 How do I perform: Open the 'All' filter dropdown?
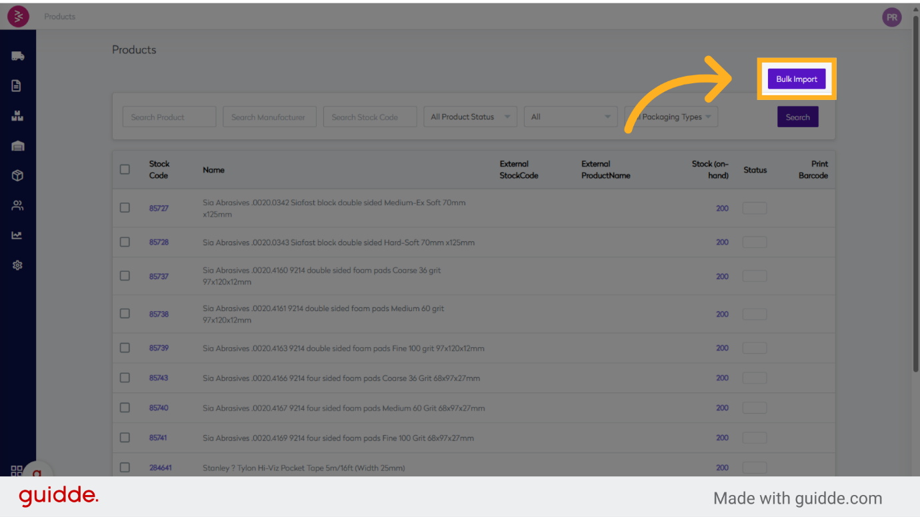570,117
